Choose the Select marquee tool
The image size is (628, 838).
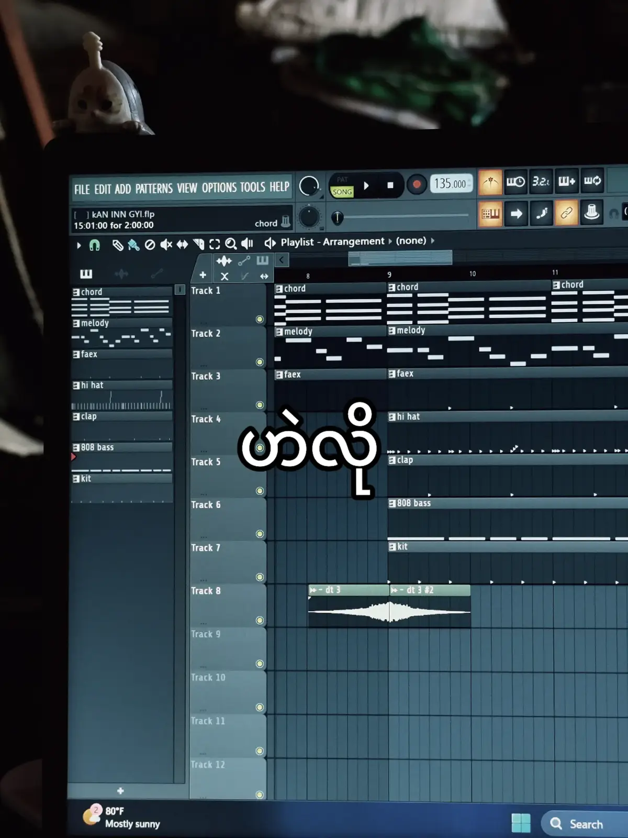(215, 244)
